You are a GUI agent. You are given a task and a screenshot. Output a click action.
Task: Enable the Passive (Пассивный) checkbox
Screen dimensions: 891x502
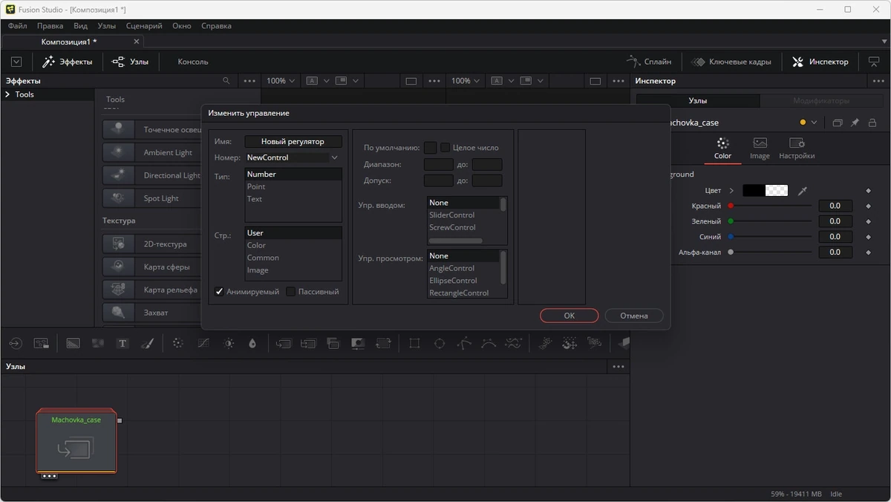point(291,292)
